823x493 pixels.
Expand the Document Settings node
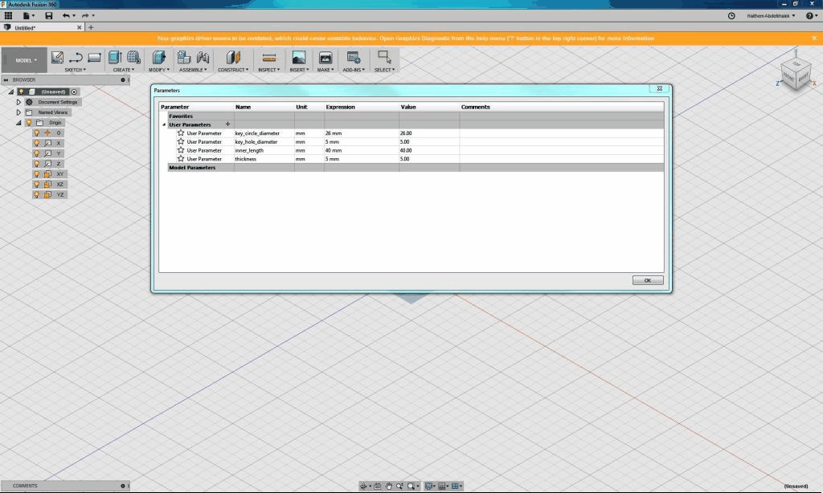point(18,102)
